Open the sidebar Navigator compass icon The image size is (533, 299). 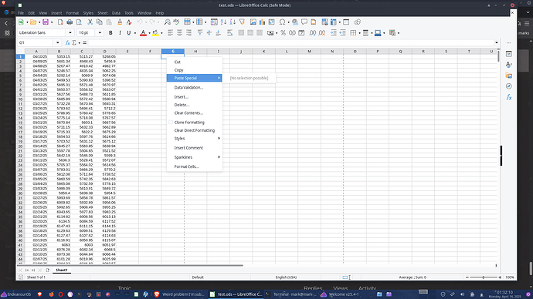[509, 86]
